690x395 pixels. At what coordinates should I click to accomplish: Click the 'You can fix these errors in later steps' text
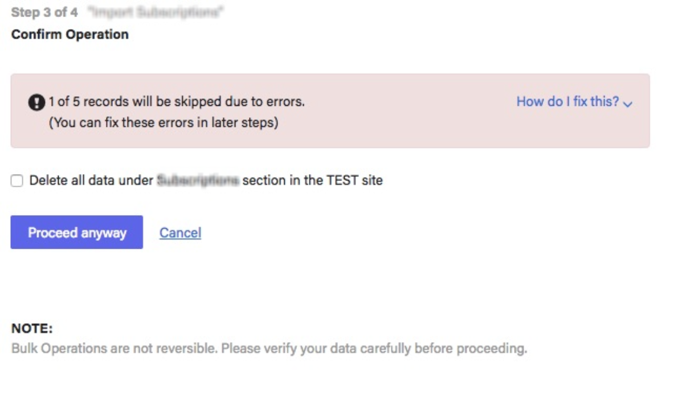(x=164, y=122)
